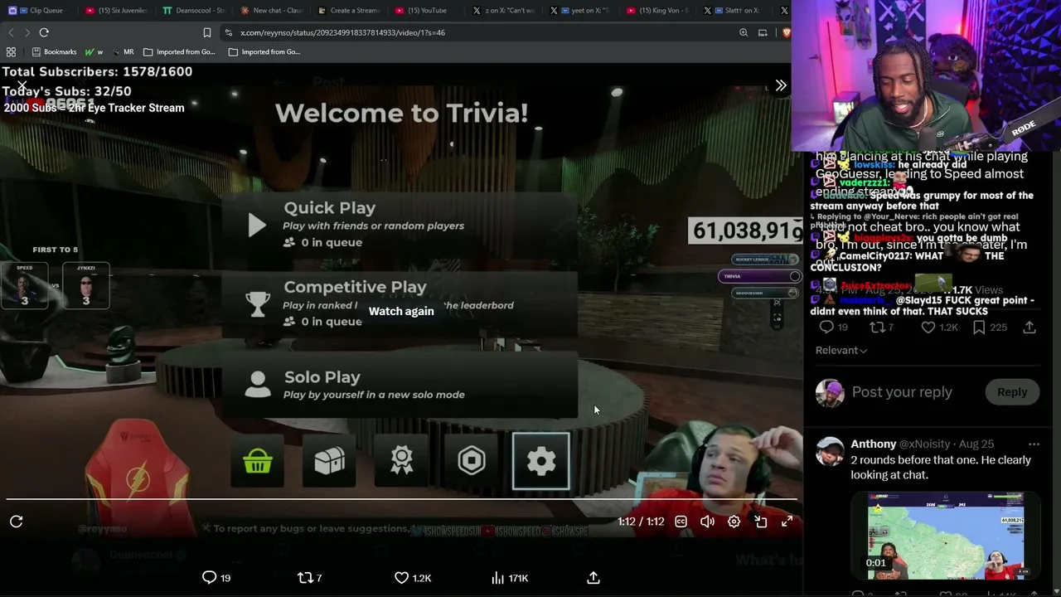The width and height of the screenshot is (1061, 597).
Task: Bookmark this page from the address bar
Action: pos(207,32)
